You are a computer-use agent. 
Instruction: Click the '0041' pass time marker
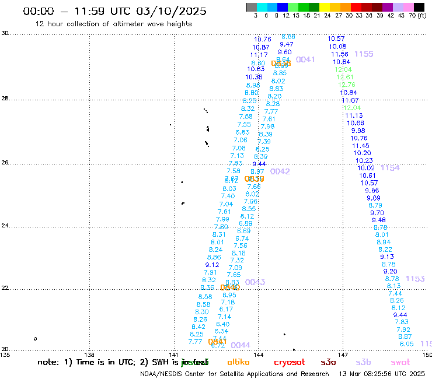tap(305, 59)
